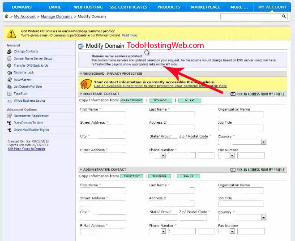295x241 pixels.
Task: Click the Change Contacts sidebar icon
Action: click(x=9, y=52)
